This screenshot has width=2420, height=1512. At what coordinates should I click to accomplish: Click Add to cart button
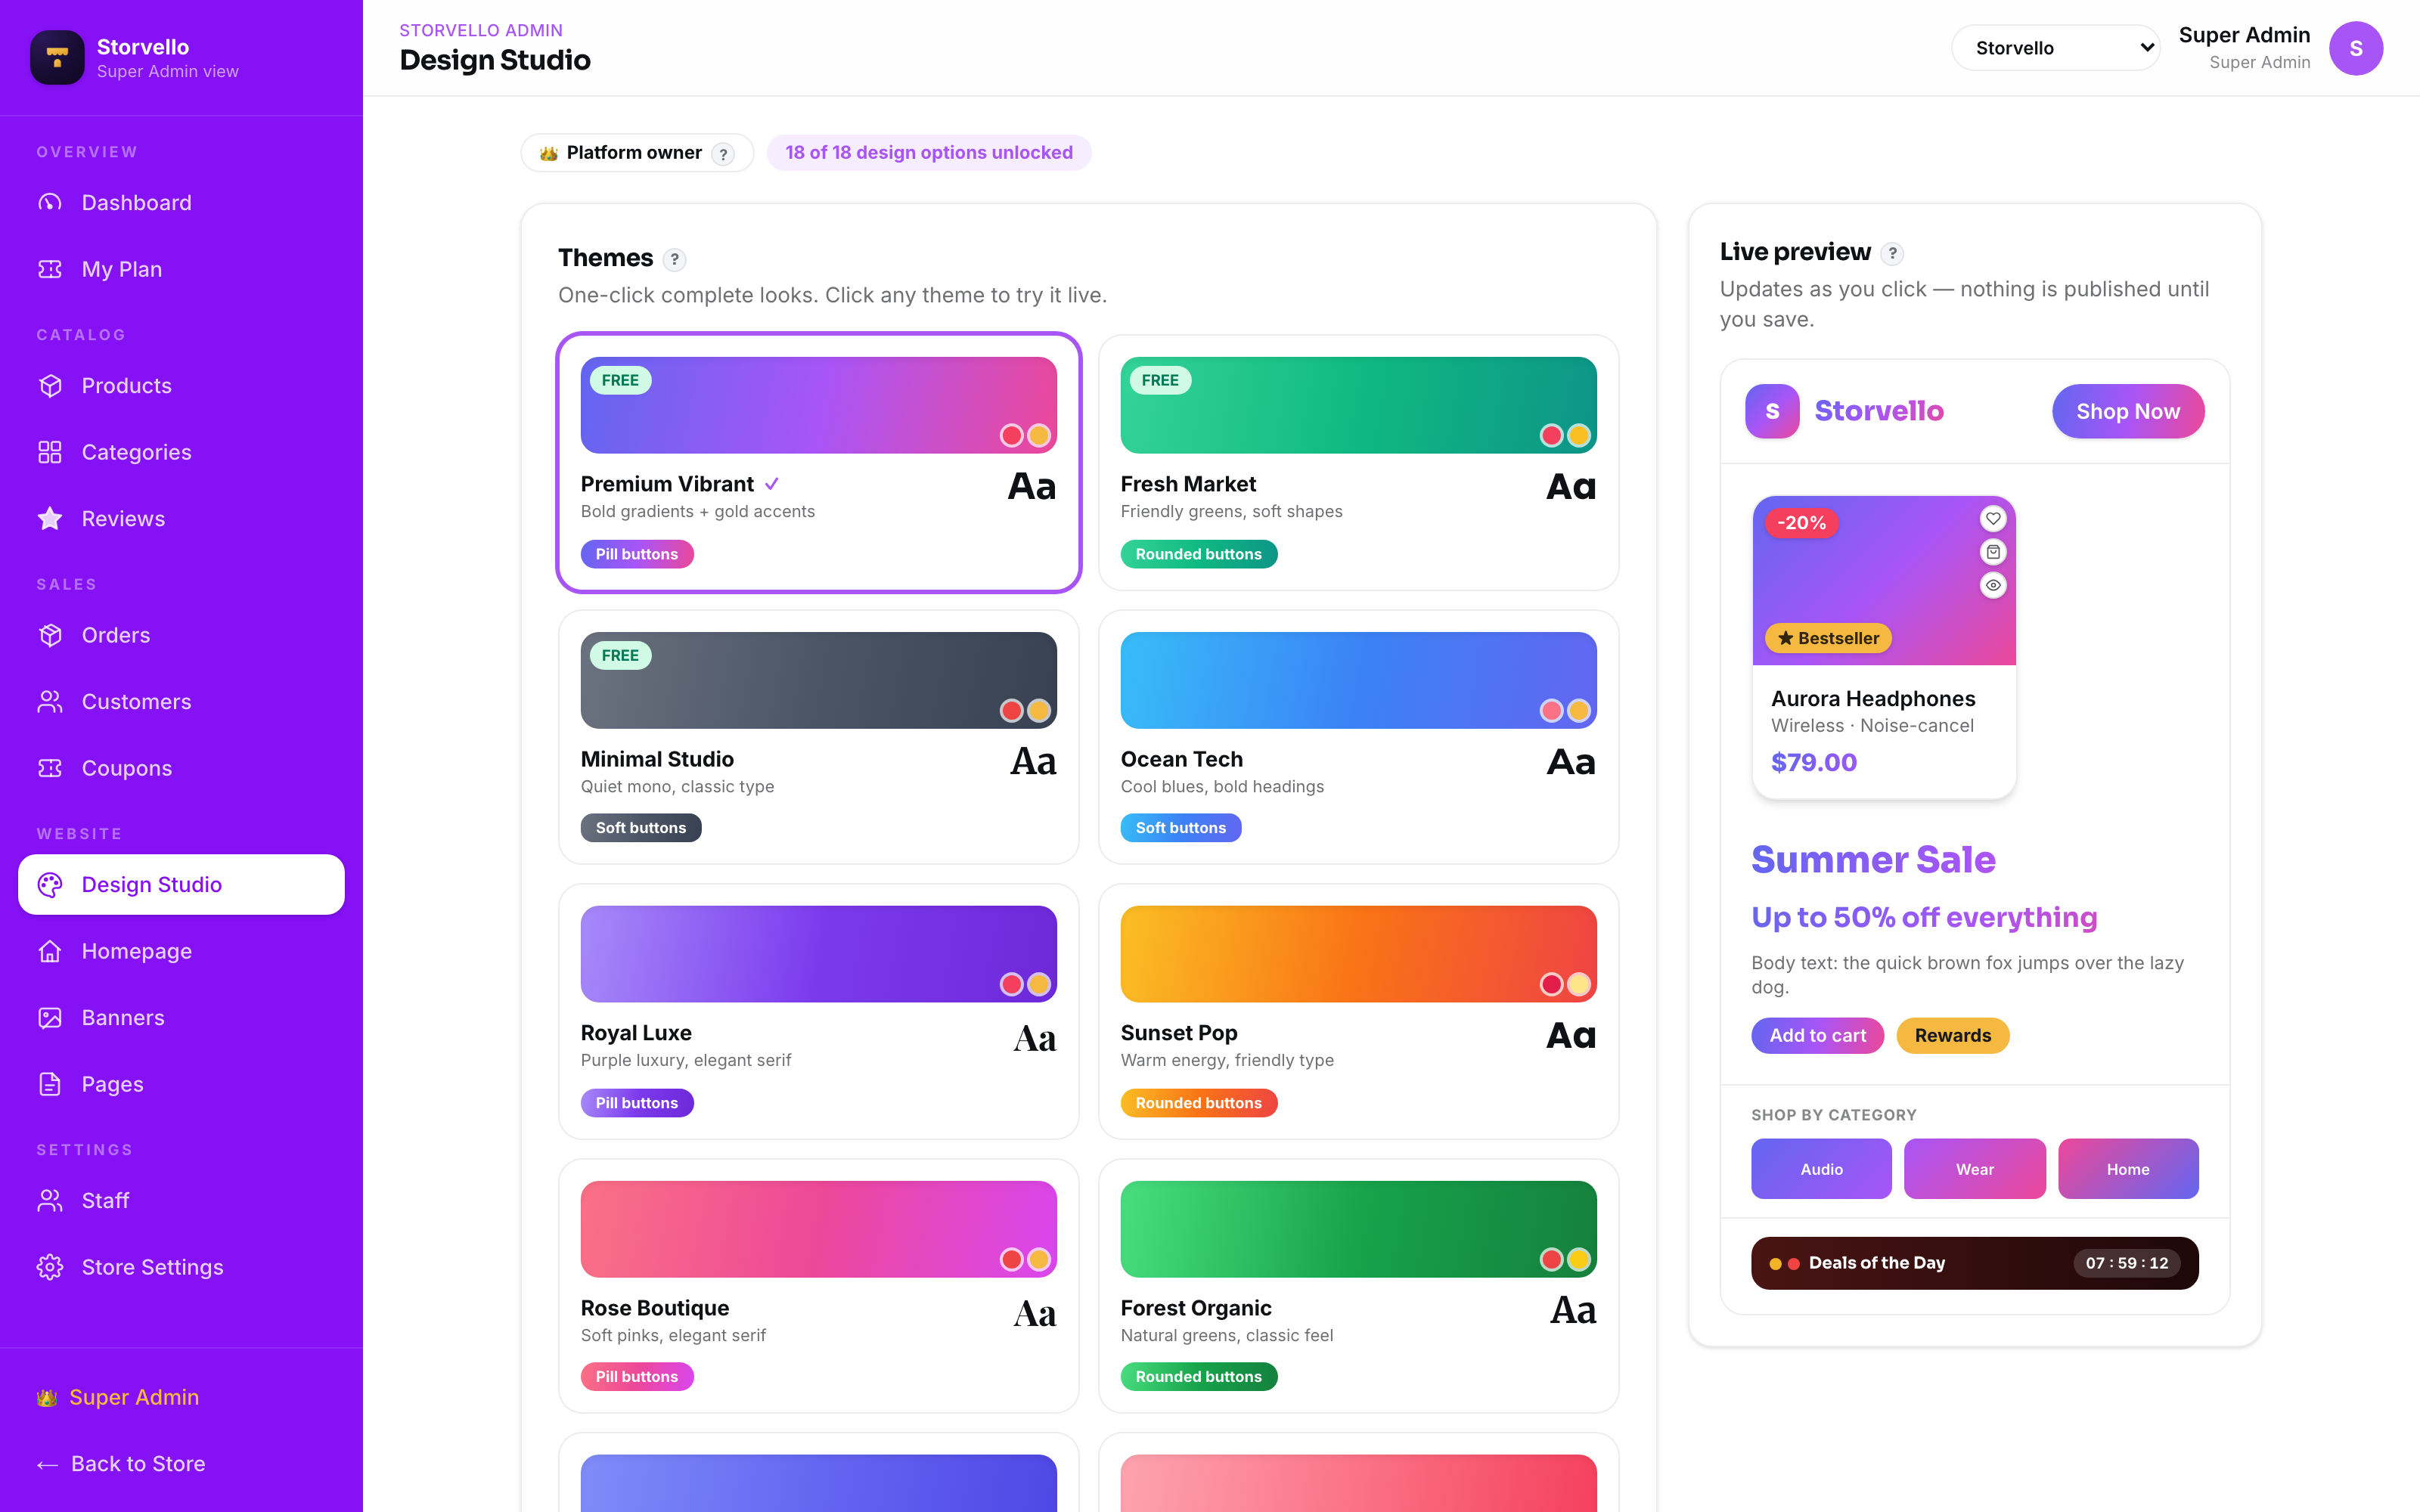1817,1035
